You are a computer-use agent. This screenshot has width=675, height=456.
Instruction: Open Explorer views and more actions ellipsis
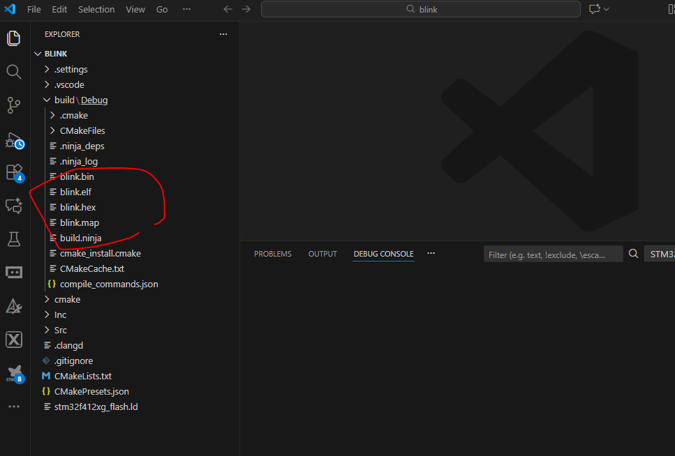coord(223,34)
